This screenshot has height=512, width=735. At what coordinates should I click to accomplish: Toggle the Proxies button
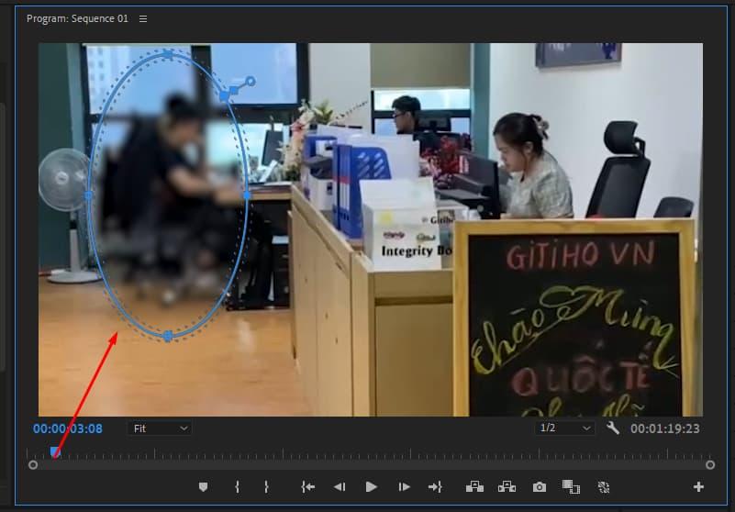pyautogui.click(x=604, y=487)
